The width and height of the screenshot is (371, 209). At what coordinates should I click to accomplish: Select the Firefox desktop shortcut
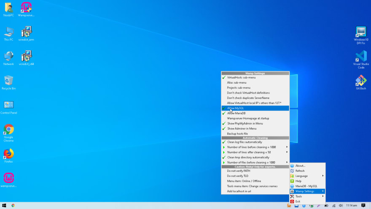(8, 156)
